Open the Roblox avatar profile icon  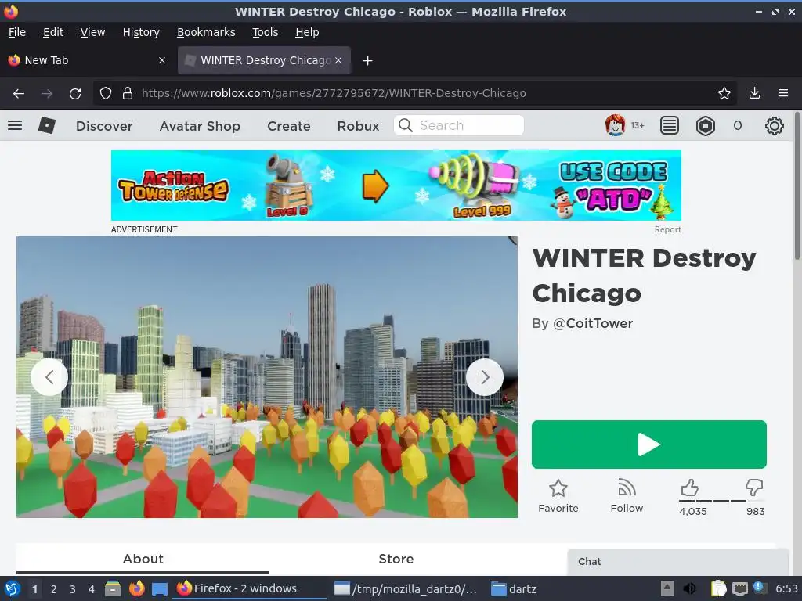[x=616, y=125]
